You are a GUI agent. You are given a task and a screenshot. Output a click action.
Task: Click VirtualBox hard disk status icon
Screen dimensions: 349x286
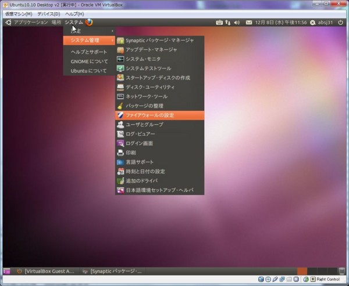pos(261,280)
